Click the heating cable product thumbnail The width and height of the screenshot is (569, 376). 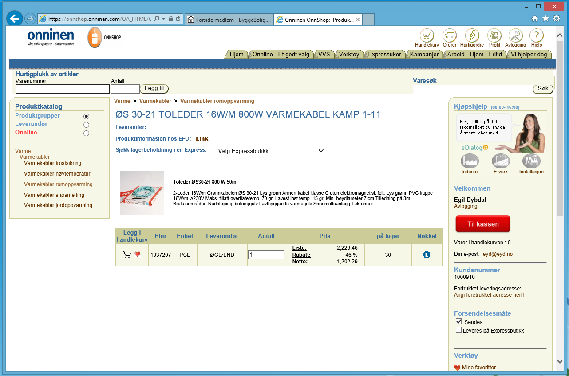(142, 193)
